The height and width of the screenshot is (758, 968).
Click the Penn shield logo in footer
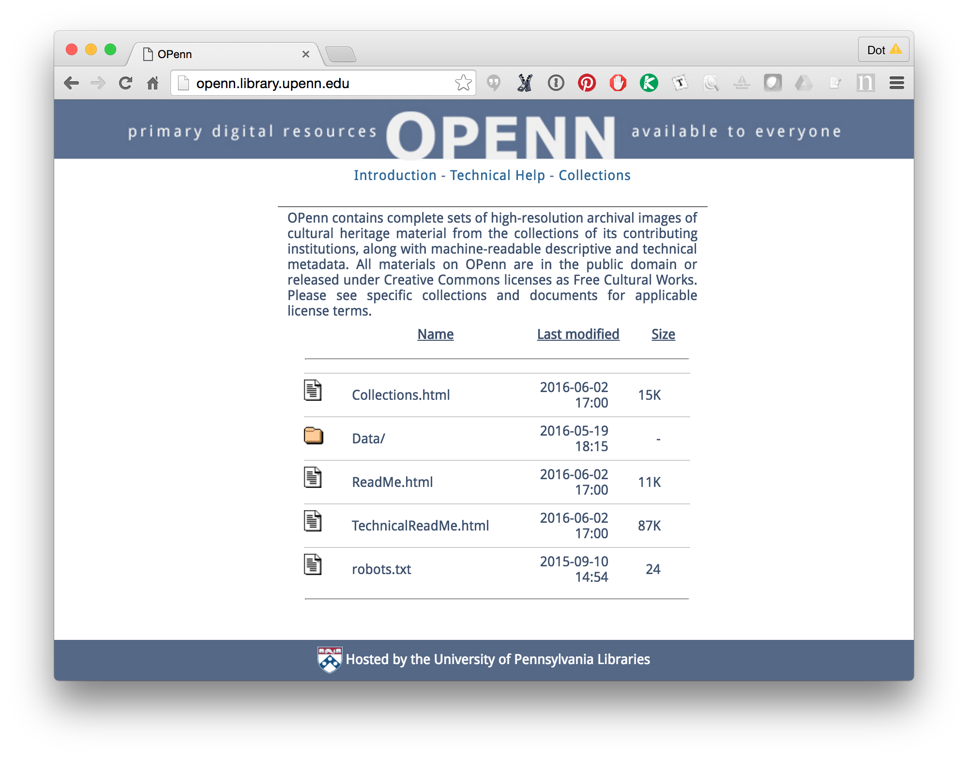coord(330,659)
